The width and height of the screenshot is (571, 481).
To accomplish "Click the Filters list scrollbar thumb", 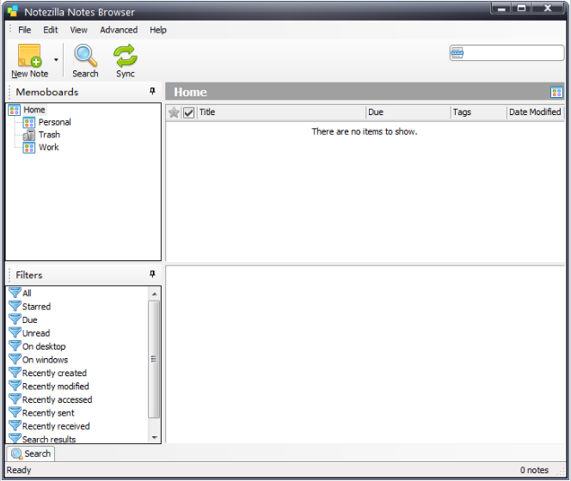I will [154, 359].
